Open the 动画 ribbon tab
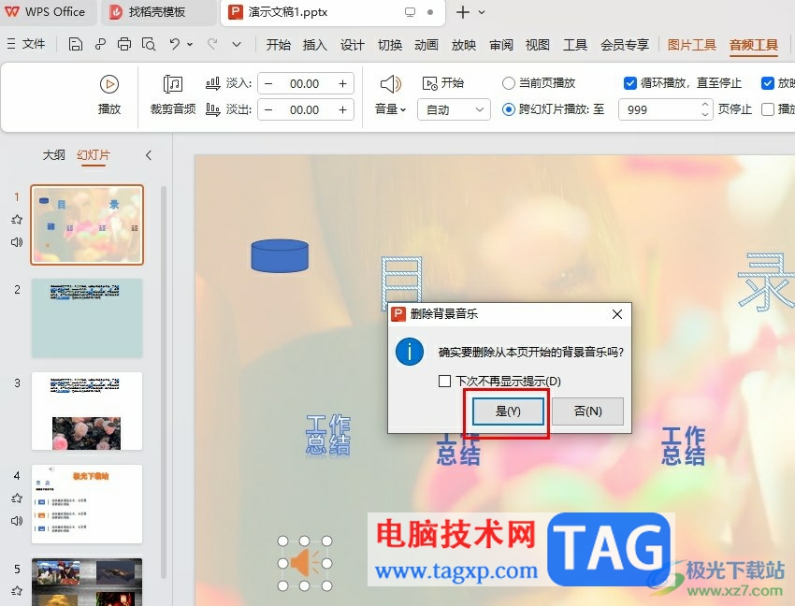Screen dimensions: 795x606 [x=426, y=45]
